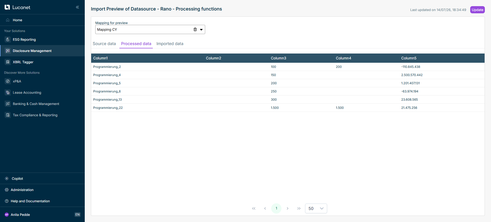Click the Administration gear icon
The width and height of the screenshot is (491, 222).
[7, 190]
